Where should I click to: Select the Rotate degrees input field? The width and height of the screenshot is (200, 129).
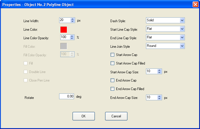(67, 96)
